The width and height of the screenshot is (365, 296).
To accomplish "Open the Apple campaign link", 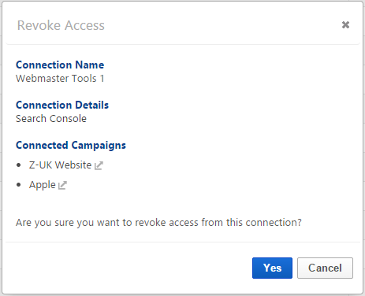I will pos(43,185).
